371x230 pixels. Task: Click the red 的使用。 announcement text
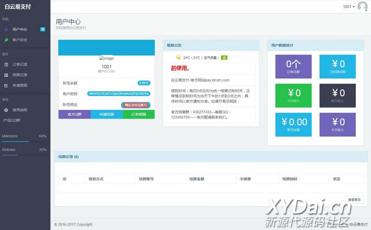tap(180, 68)
